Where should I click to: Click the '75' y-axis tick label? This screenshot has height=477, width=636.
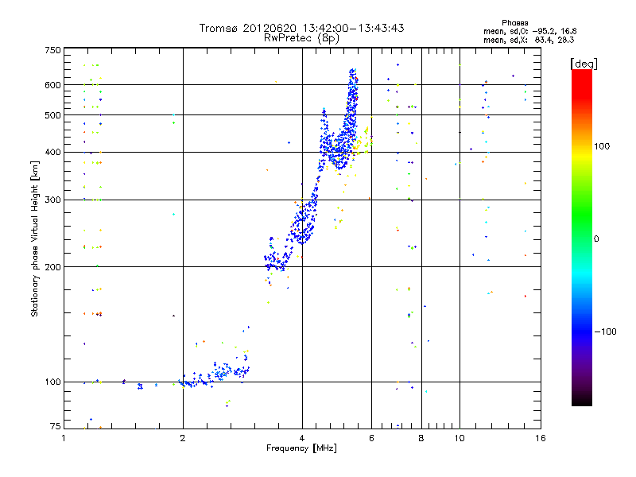point(56,426)
